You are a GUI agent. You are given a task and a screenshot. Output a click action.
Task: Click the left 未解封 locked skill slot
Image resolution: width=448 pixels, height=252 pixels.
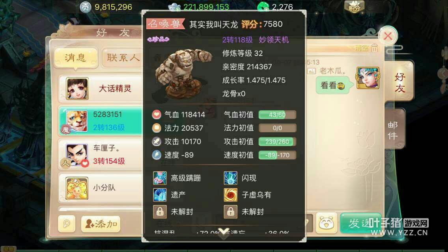(x=160, y=212)
